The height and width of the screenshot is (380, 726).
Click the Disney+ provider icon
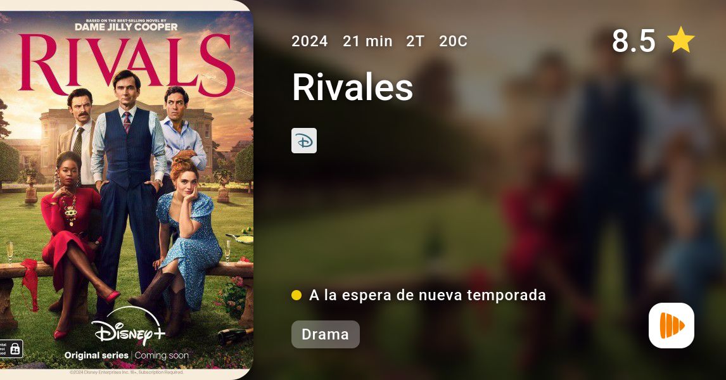click(304, 141)
